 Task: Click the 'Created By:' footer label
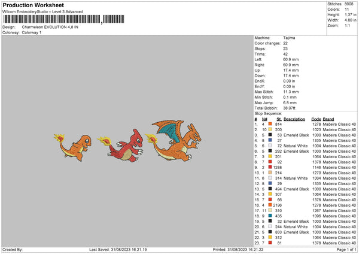coord(13,250)
